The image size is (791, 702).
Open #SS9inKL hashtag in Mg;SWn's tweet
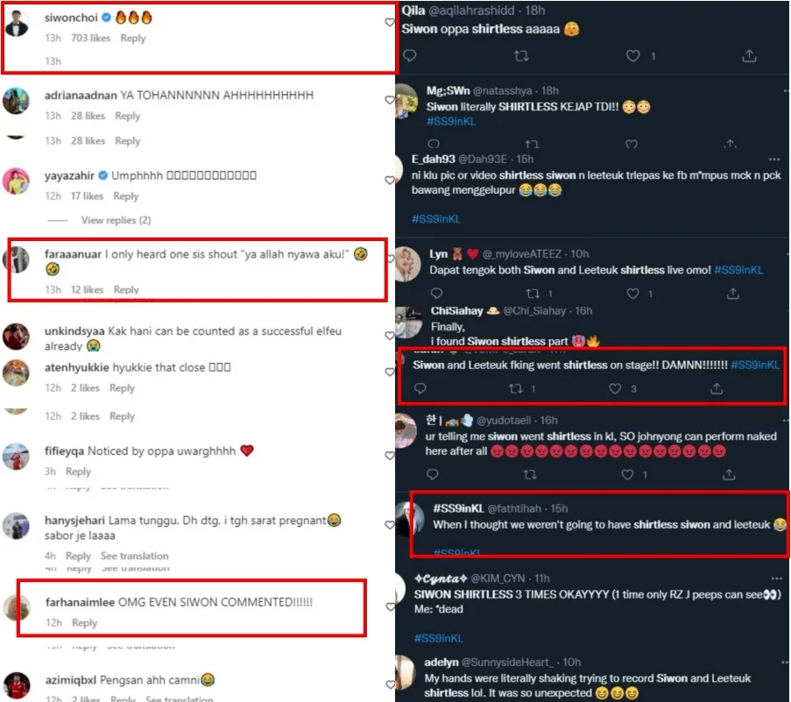point(450,121)
